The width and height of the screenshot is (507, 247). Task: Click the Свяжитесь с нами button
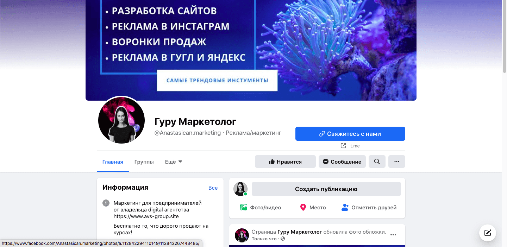point(350,134)
